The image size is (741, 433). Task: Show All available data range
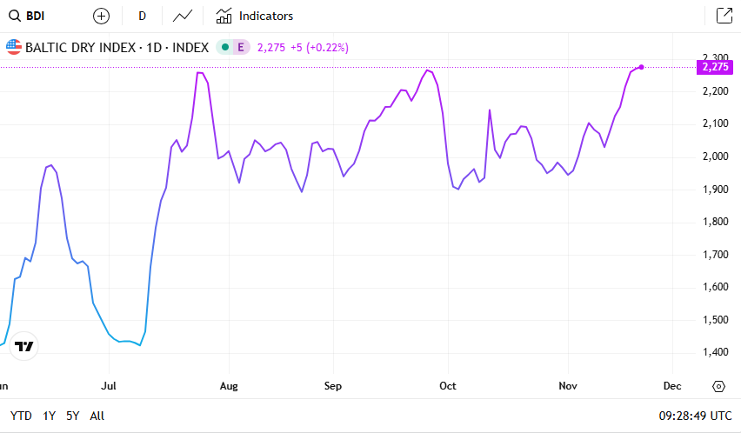[x=97, y=416]
